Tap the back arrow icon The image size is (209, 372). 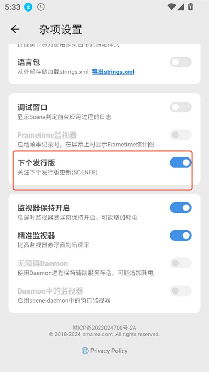pos(15,29)
